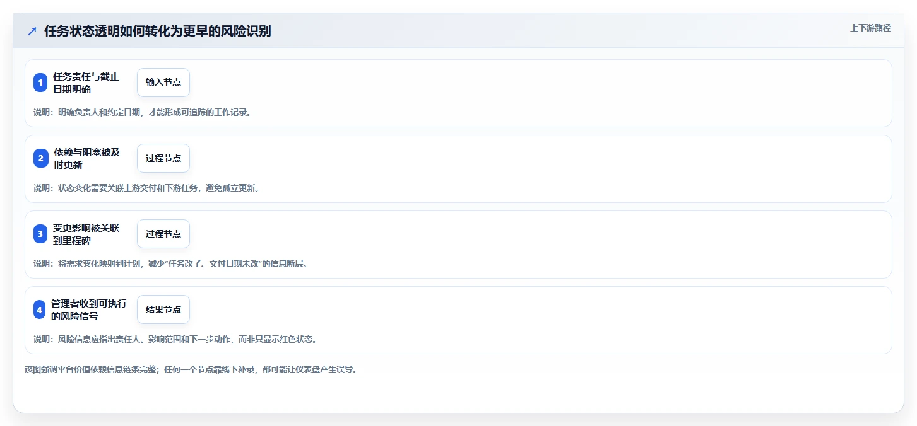
Task: Click the 结果节点 tag in step 4
Action: pyautogui.click(x=163, y=309)
